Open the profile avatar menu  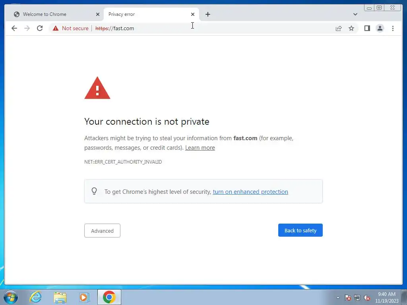click(x=380, y=28)
